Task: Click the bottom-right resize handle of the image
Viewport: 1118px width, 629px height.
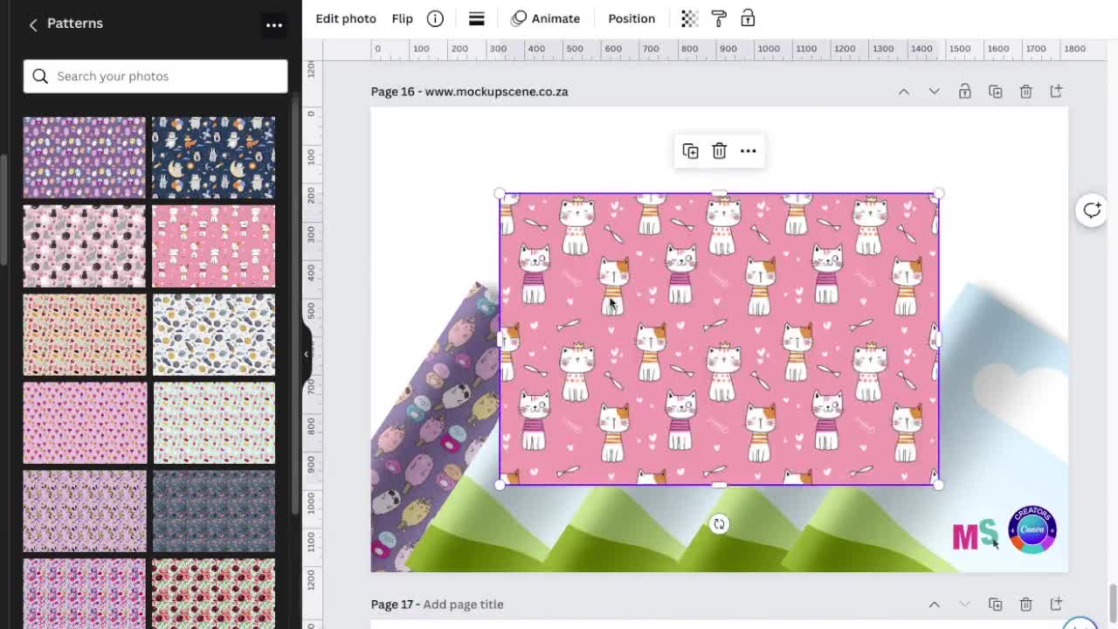Action: tap(938, 485)
